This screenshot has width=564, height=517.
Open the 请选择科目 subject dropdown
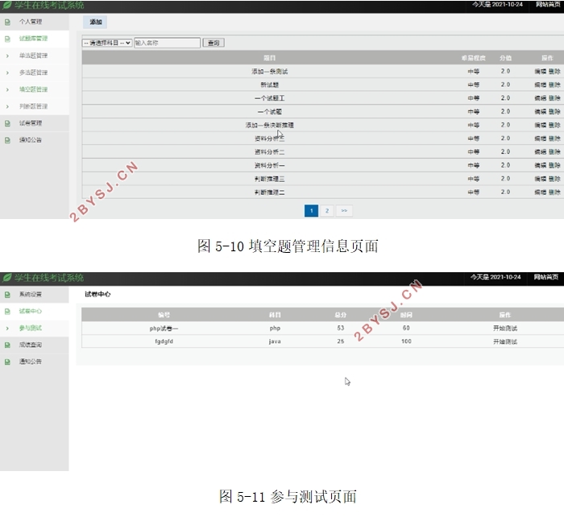(x=107, y=43)
